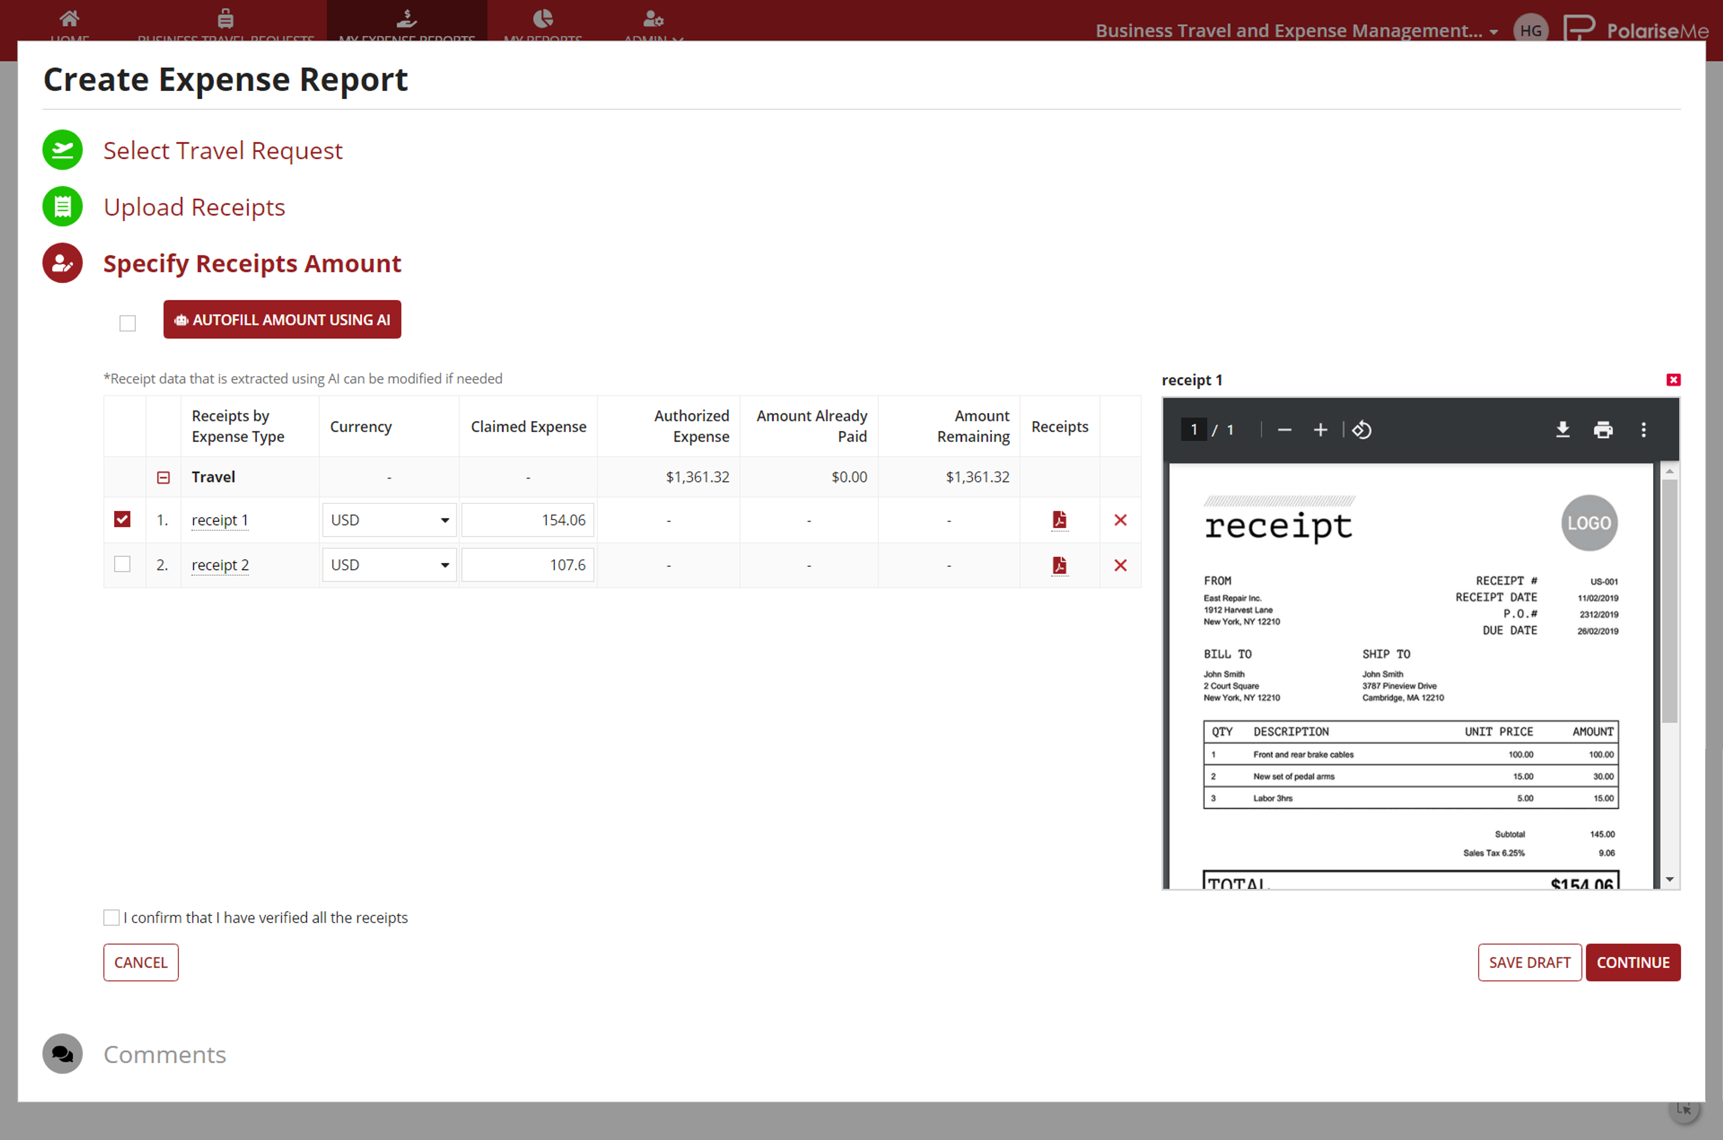Click the PDF viewer scroll down arrow
The image size is (1723, 1140).
click(1670, 880)
